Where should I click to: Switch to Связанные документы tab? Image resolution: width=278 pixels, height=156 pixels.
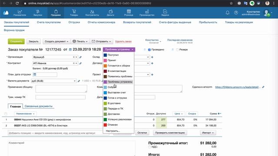click(x=39, y=106)
